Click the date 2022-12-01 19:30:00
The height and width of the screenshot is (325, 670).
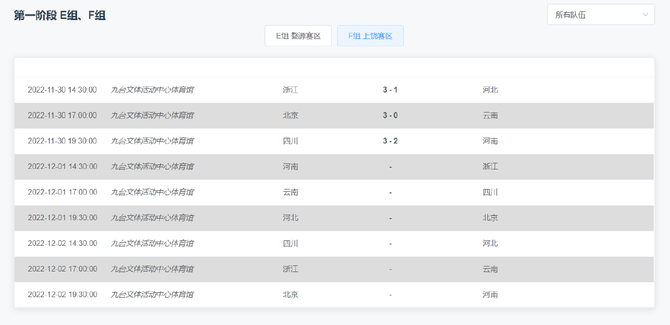(x=62, y=218)
